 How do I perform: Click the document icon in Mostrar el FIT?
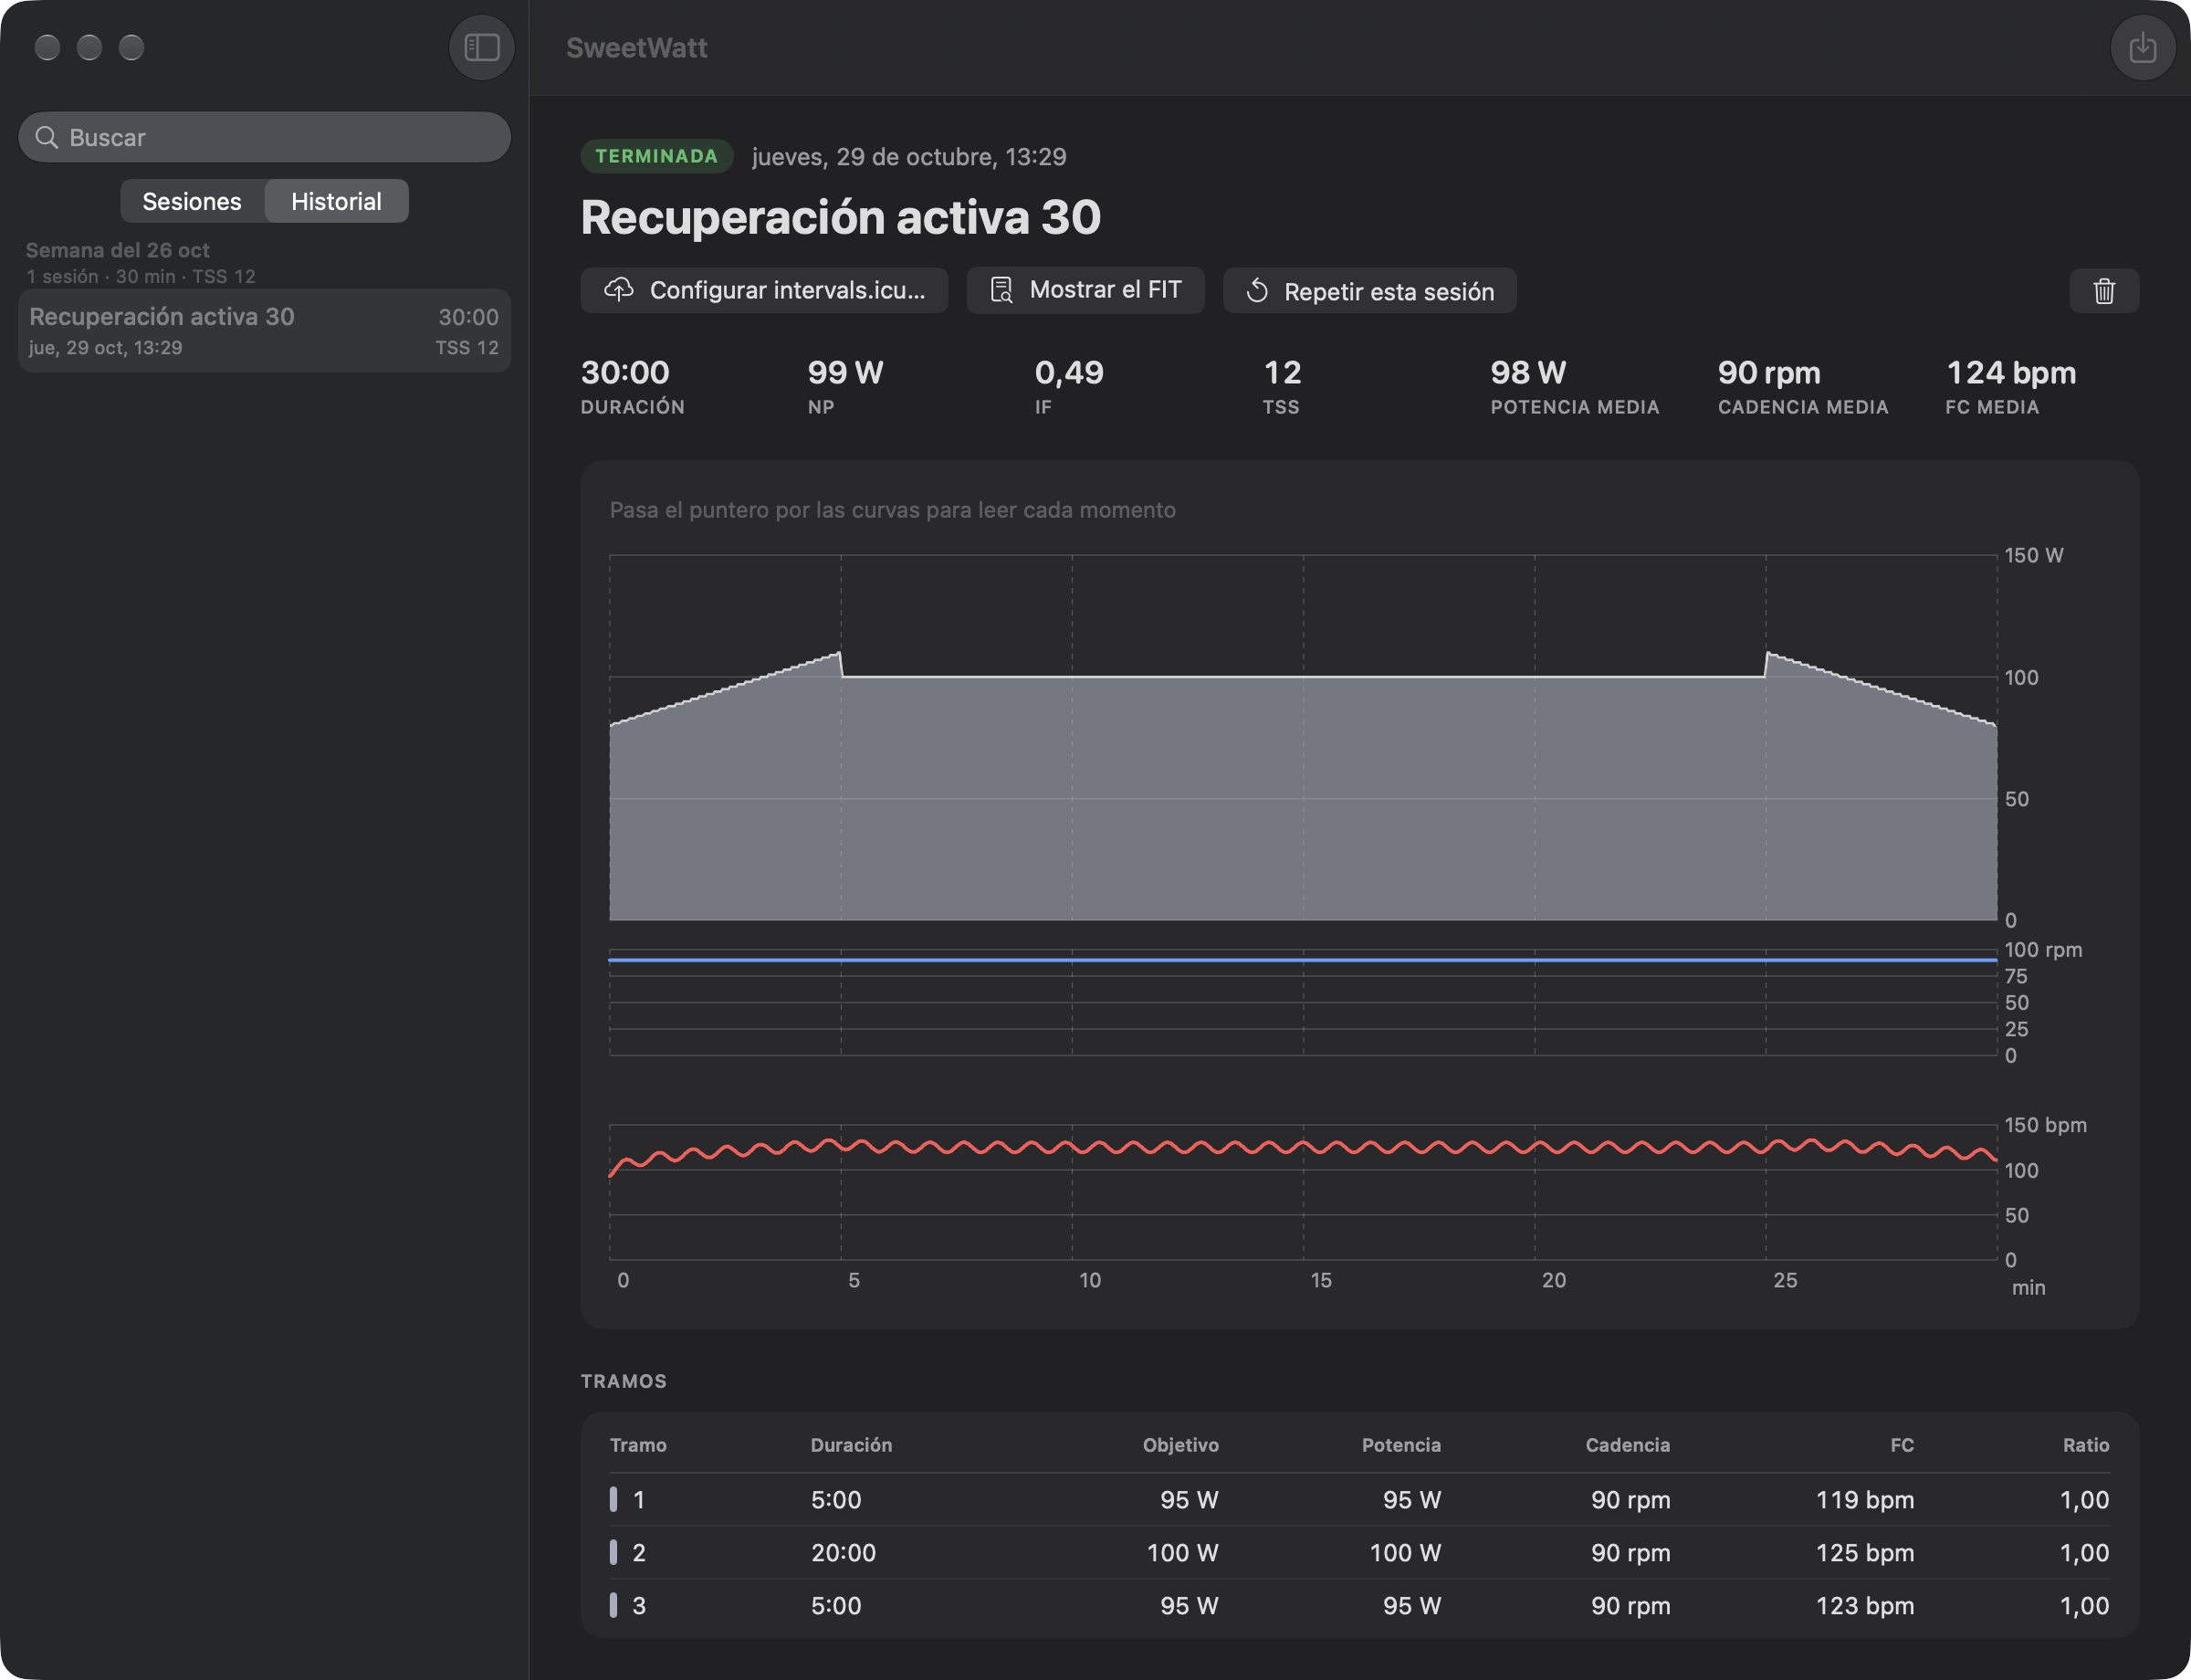click(x=1001, y=290)
